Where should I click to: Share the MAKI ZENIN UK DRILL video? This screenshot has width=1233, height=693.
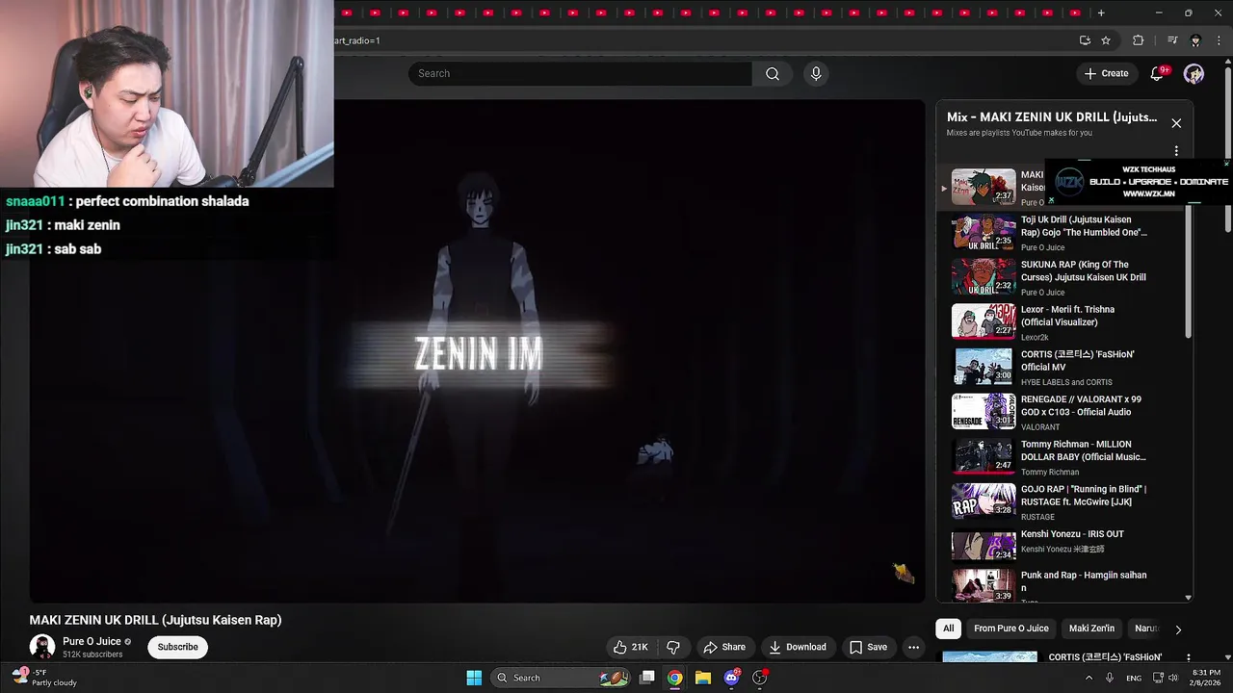click(724, 647)
